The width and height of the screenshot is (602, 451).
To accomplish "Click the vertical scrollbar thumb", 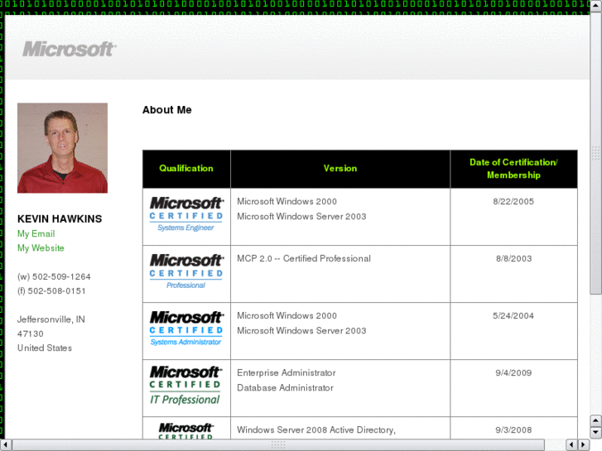I will point(595,154).
